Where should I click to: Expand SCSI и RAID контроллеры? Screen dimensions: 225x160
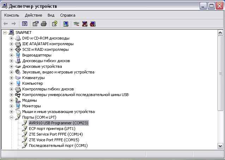[x=11, y=49]
